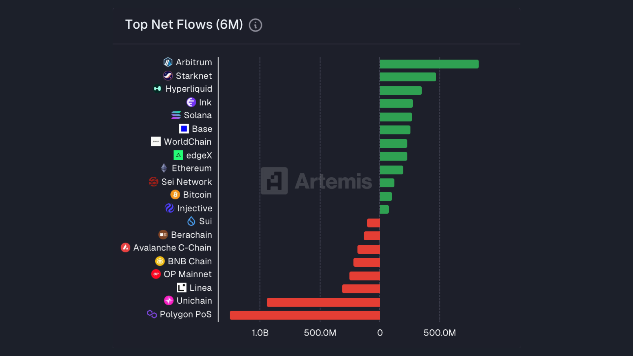
Task: Click the info icon beside the chart title
Action: [256, 25]
